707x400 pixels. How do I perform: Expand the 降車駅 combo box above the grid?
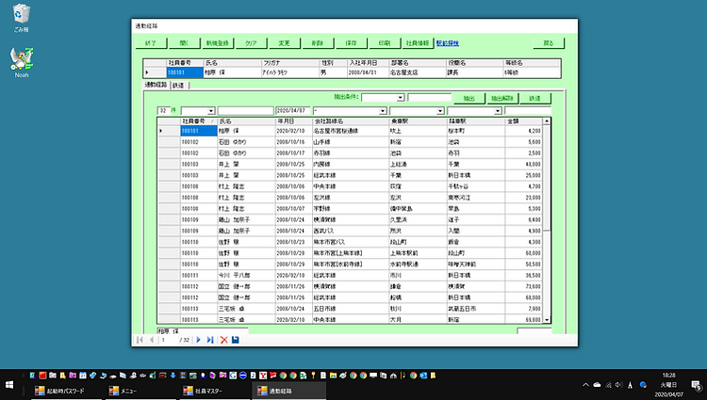[x=498, y=111]
